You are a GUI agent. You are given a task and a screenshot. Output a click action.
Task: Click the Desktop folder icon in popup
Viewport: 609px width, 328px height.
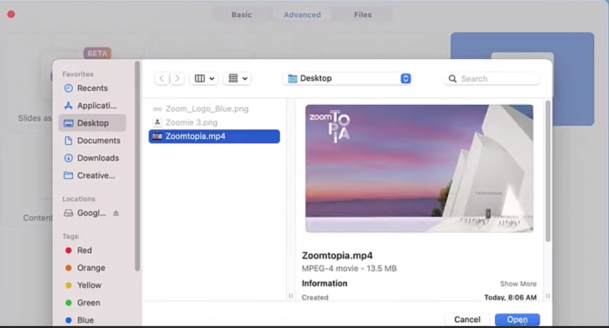point(292,79)
